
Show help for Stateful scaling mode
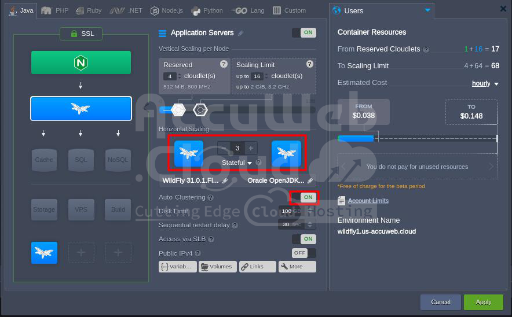tap(258, 163)
